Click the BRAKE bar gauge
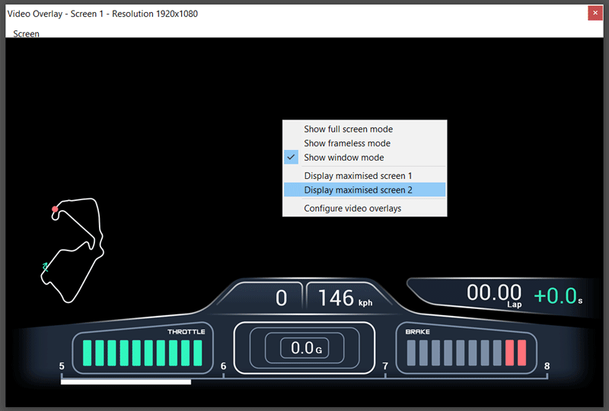Image resolution: width=609 pixels, height=411 pixels. [466, 353]
